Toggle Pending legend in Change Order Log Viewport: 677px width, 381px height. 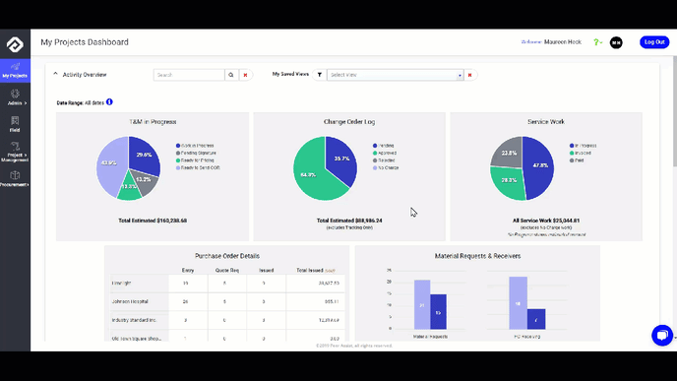point(384,146)
